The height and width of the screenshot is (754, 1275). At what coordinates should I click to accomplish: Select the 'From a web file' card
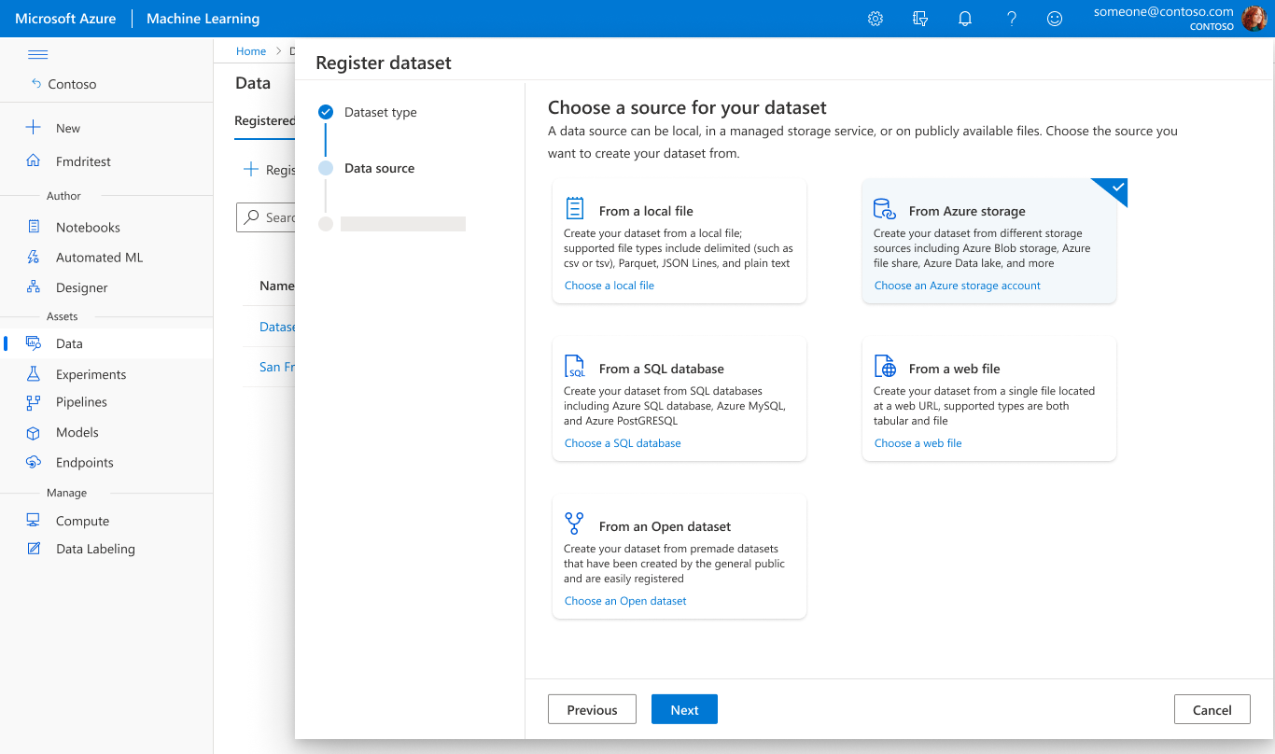click(x=989, y=398)
